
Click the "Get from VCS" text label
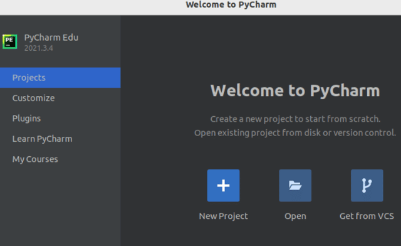[x=367, y=216]
